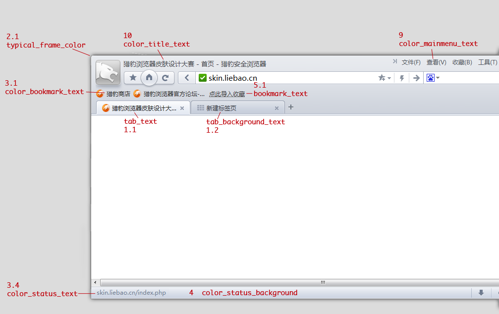Go to the home page button

tap(149, 77)
